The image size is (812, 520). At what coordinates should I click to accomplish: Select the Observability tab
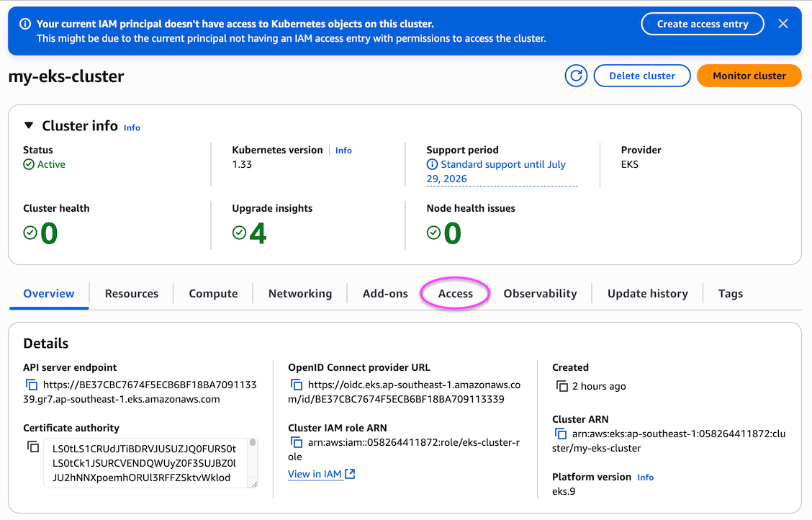[x=540, y=294]
